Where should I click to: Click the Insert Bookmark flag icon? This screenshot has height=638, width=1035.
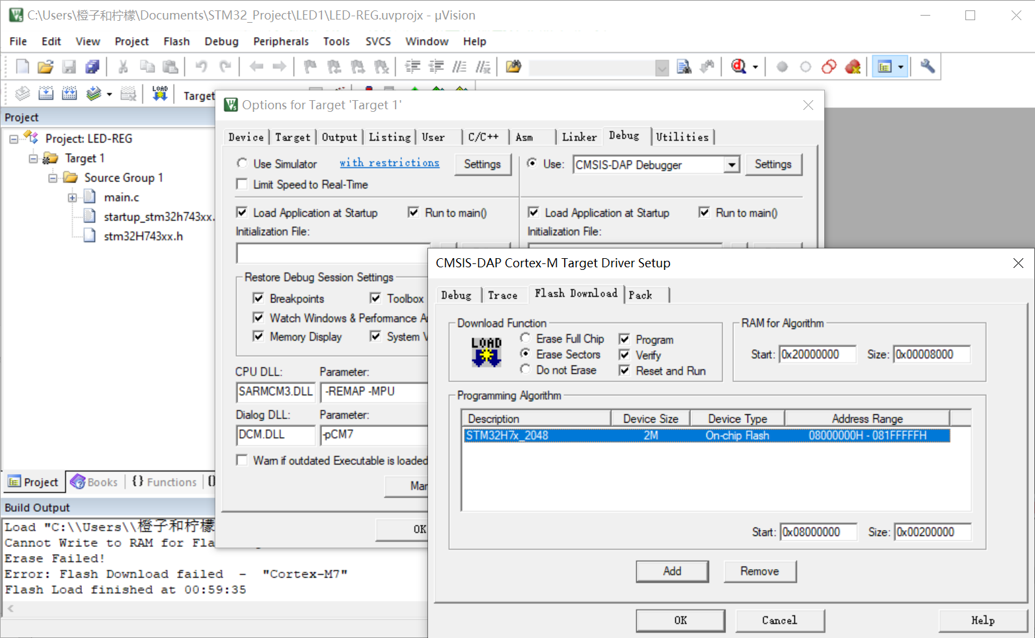pyautogui.click(x=310, y=66)
